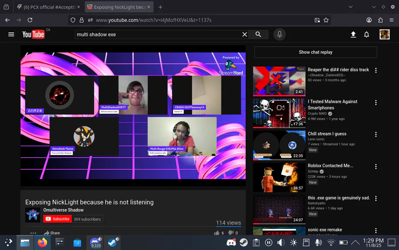The height and width of the screenshot is (250, 399).
Task: Switch to PCX official tab
Action: click(x=48, y=7)
